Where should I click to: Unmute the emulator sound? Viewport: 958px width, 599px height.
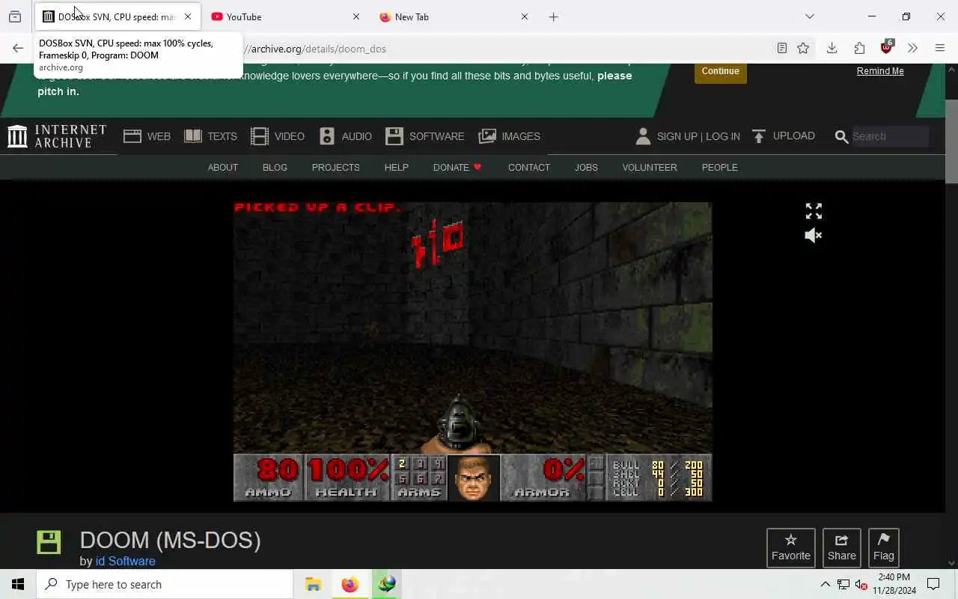(814, 235)
